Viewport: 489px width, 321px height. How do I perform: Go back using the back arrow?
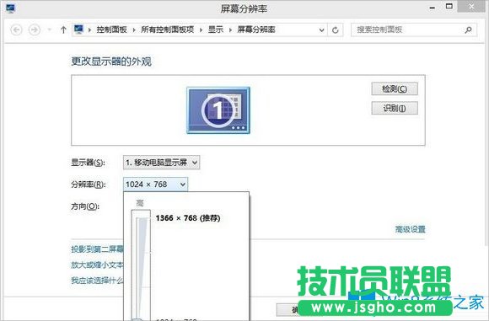click(16, 30)
